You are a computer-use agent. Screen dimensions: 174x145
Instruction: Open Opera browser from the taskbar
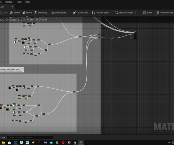click(63, 143)
